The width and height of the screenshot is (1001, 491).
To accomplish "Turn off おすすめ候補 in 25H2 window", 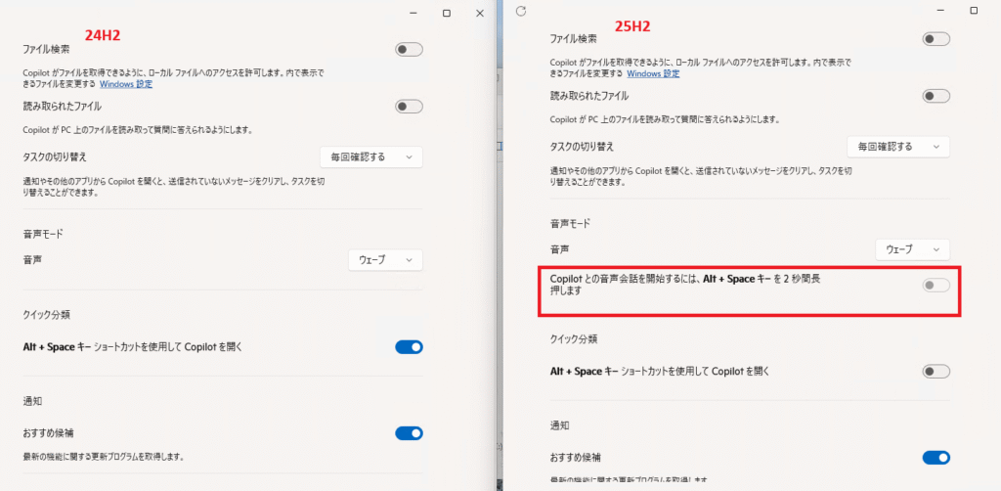I will pos(936,457).
